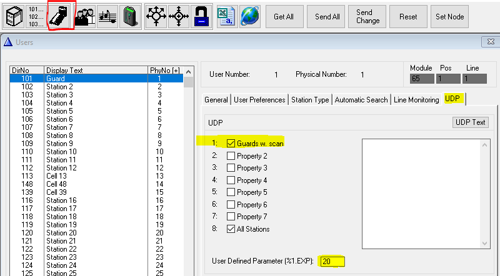Screen dimensions: 500x276
Task: Enable the Property 2 checkbox
Action: tap(231, 156)
